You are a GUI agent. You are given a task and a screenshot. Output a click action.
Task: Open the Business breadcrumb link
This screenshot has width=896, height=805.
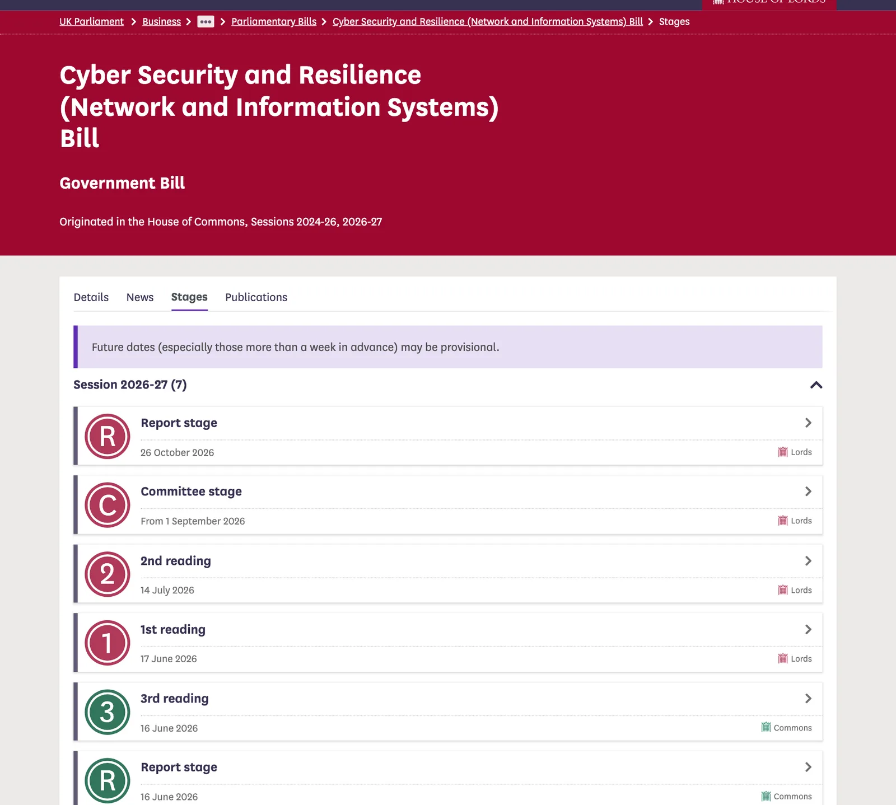[x=161, y=21]
